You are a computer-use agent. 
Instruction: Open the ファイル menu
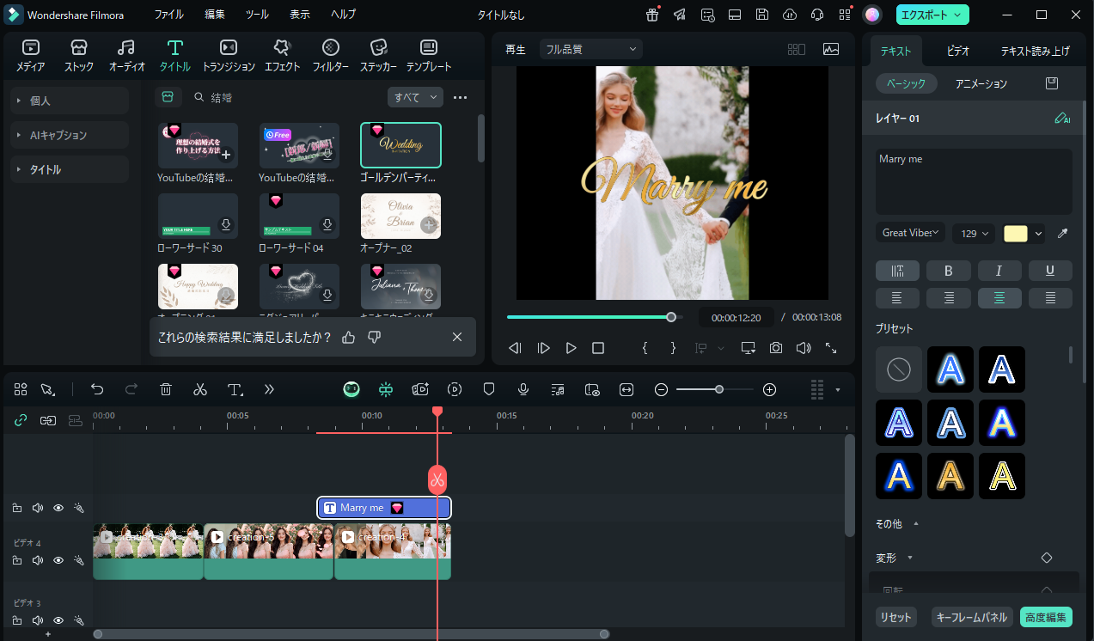click(x=168, y=15)
